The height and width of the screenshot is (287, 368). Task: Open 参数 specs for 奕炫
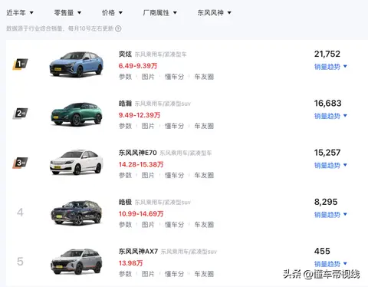tap(125, 77)
